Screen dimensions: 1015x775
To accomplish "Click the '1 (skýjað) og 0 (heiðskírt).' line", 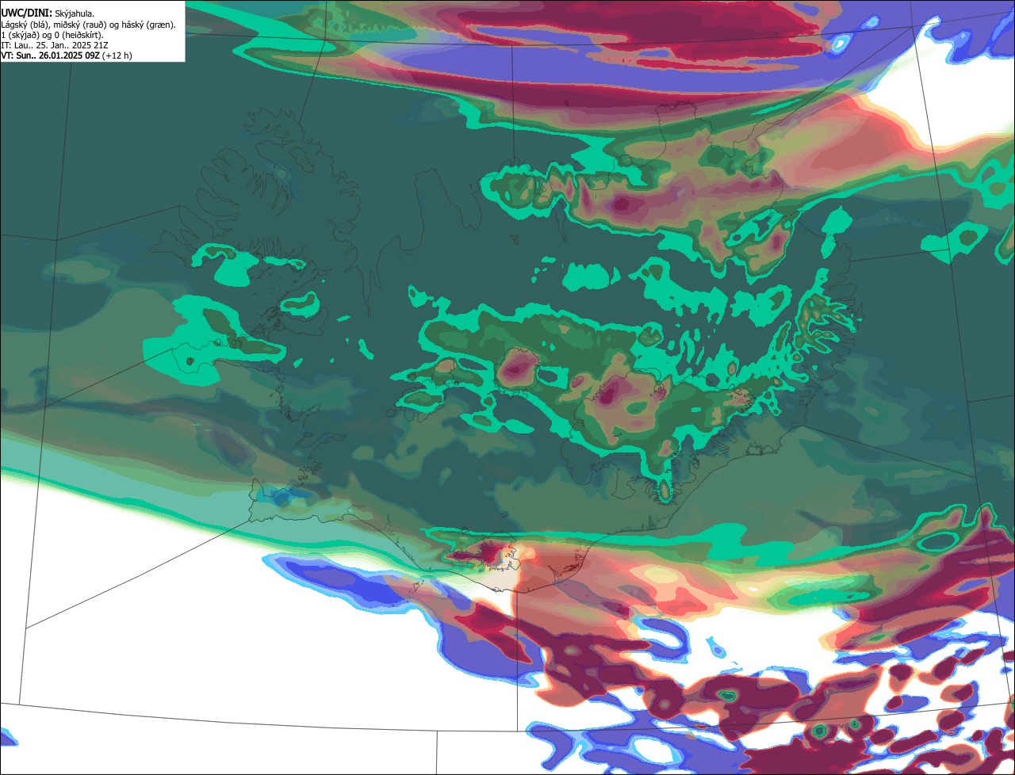I will click(x=52, y=35).
